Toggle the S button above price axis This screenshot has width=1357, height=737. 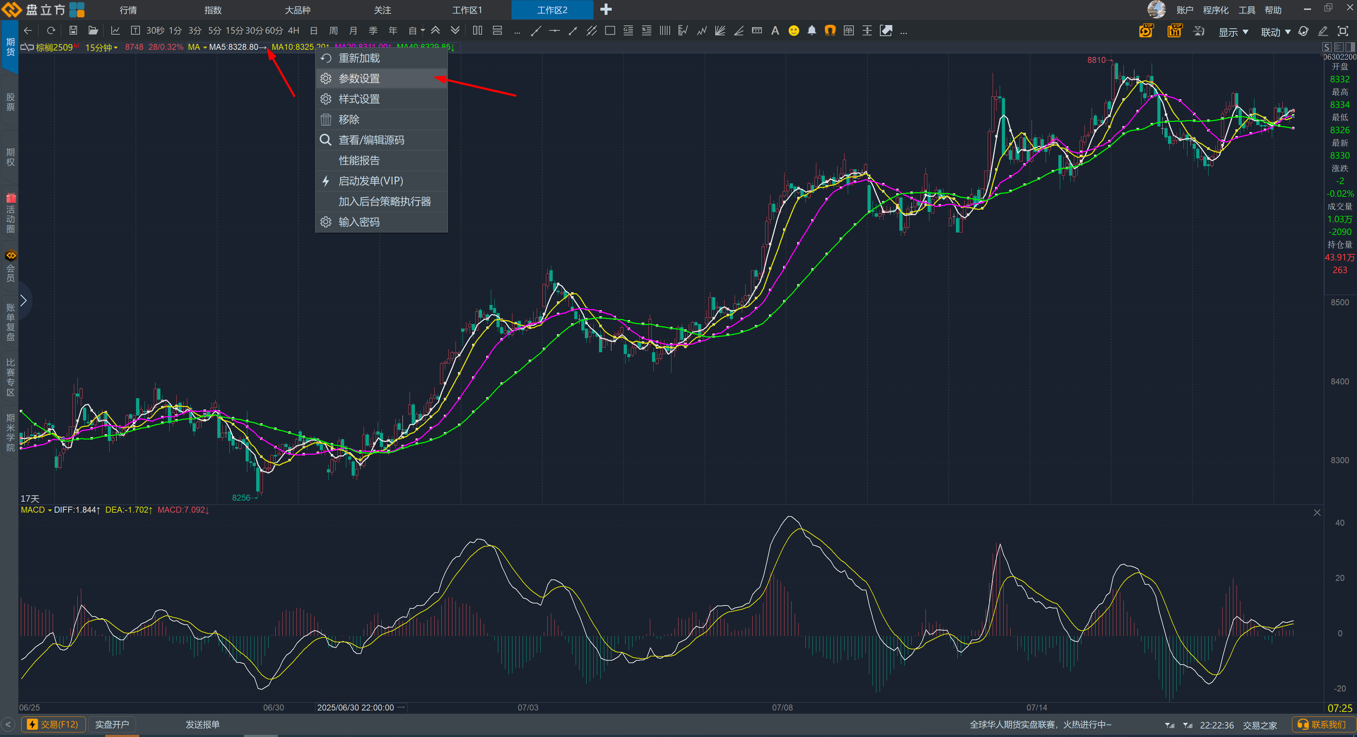point(1327,47)
